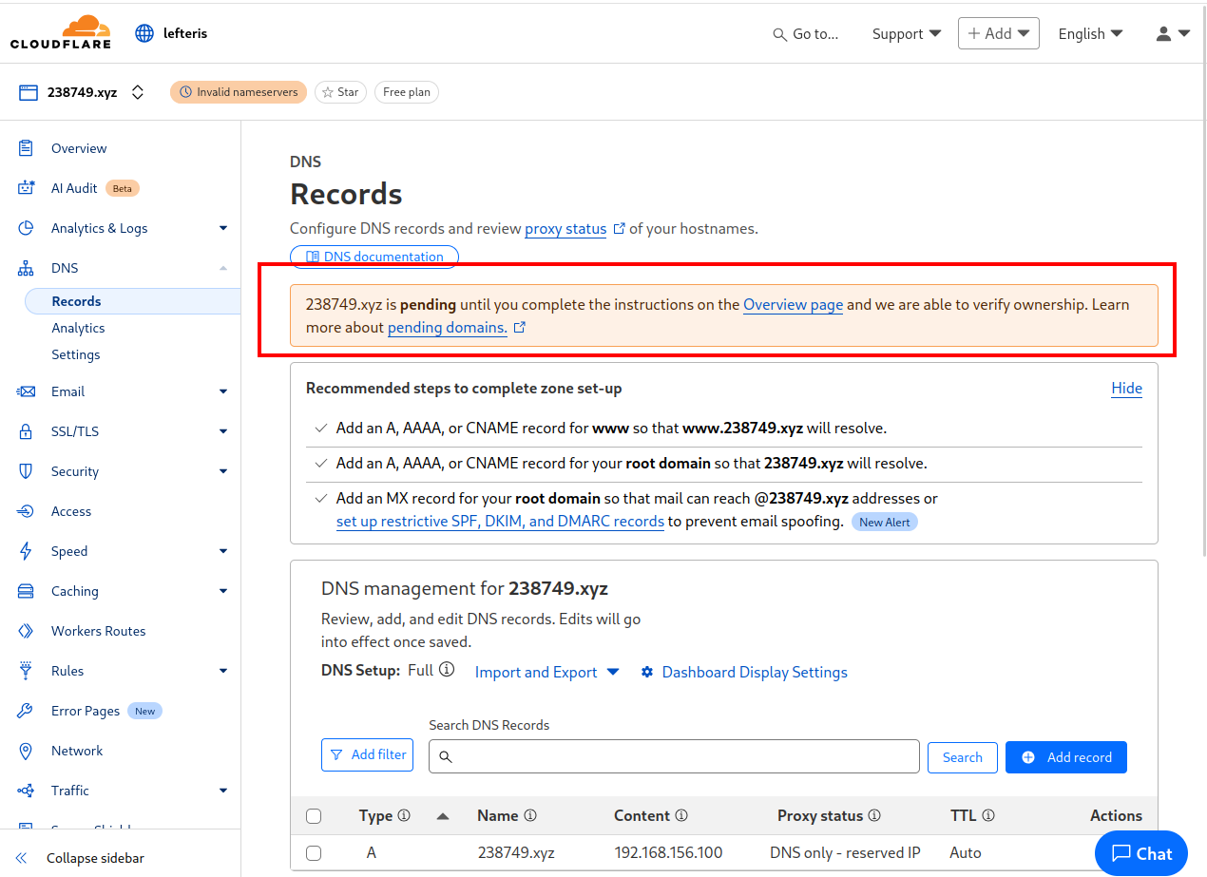
Task: Click the Error Pages wrench icon
Action: point(27,711)
